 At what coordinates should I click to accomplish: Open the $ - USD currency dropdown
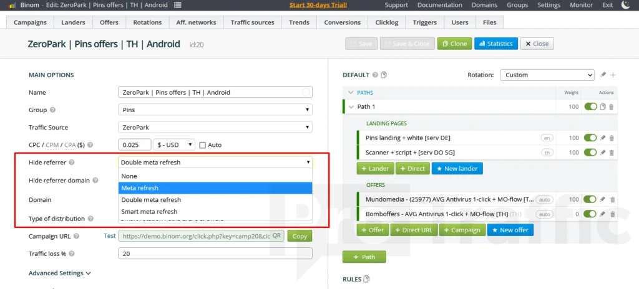tap(174, 145)
